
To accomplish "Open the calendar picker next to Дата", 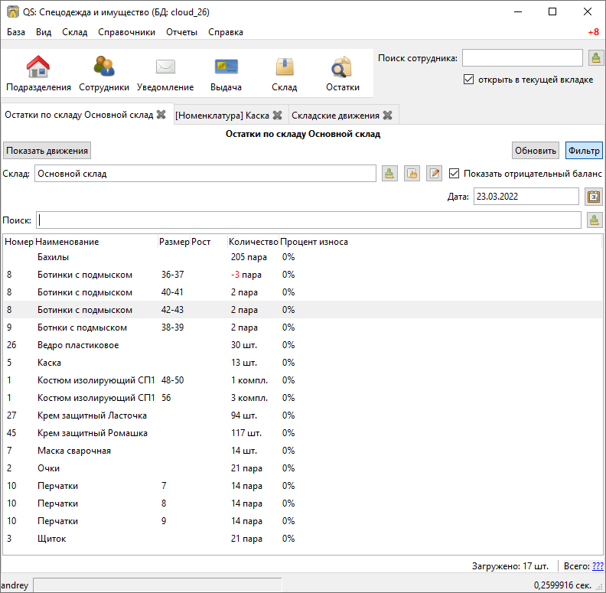I will [594, 197].
